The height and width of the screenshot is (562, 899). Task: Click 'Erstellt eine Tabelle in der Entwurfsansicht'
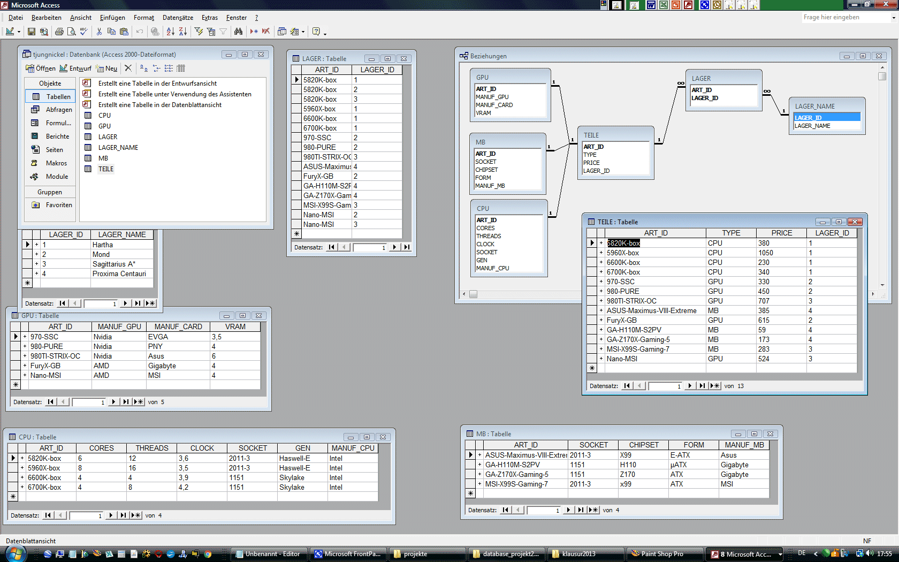click(x=157, y=83)
